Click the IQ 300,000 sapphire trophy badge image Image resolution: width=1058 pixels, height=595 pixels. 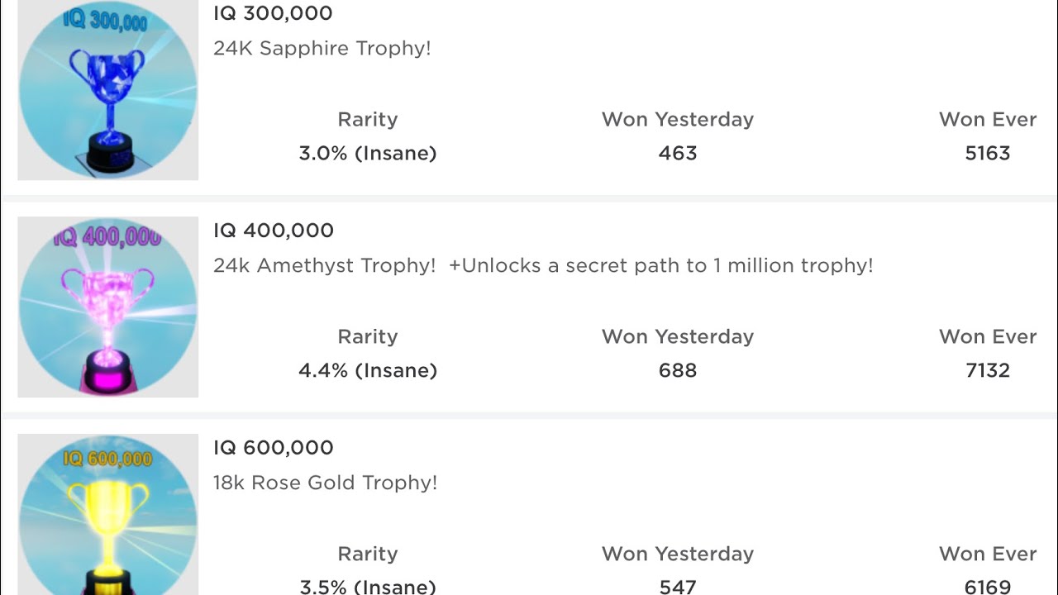pos(108,89)
